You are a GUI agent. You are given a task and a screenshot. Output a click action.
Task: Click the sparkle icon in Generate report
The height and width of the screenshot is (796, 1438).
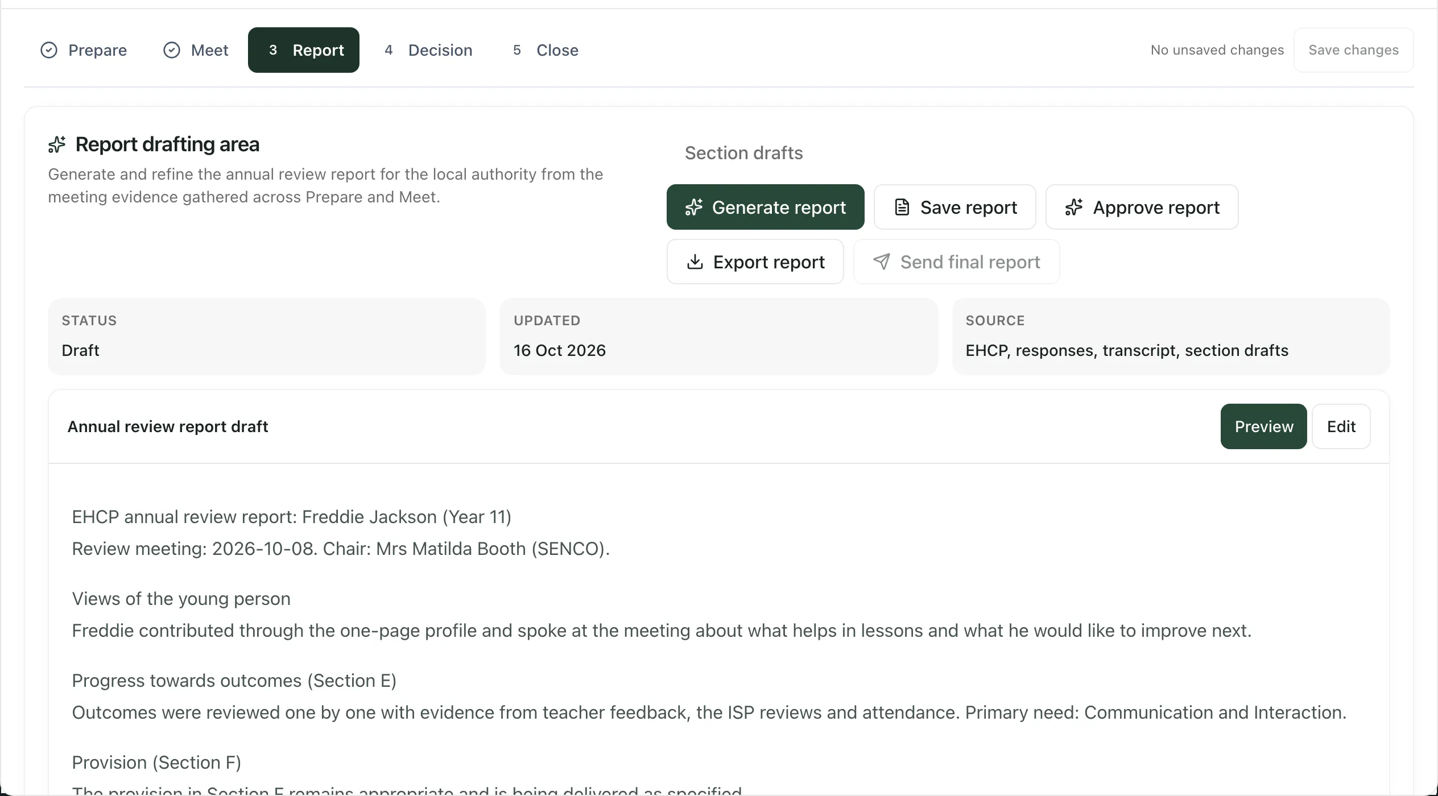click(x=694, y=207)
